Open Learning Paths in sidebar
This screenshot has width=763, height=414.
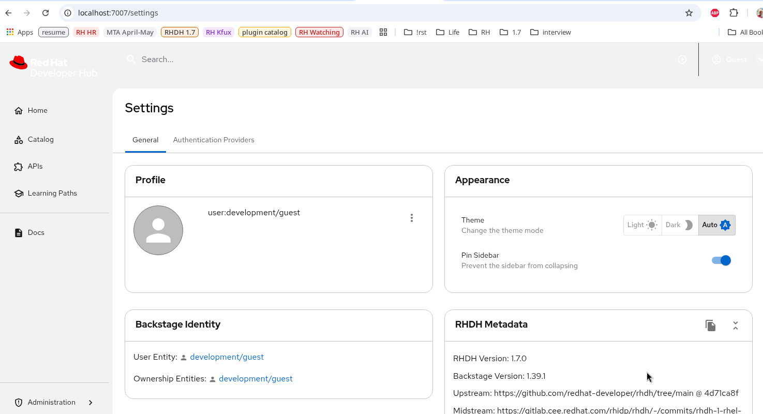pyautogui.click(x=52, y=193)
